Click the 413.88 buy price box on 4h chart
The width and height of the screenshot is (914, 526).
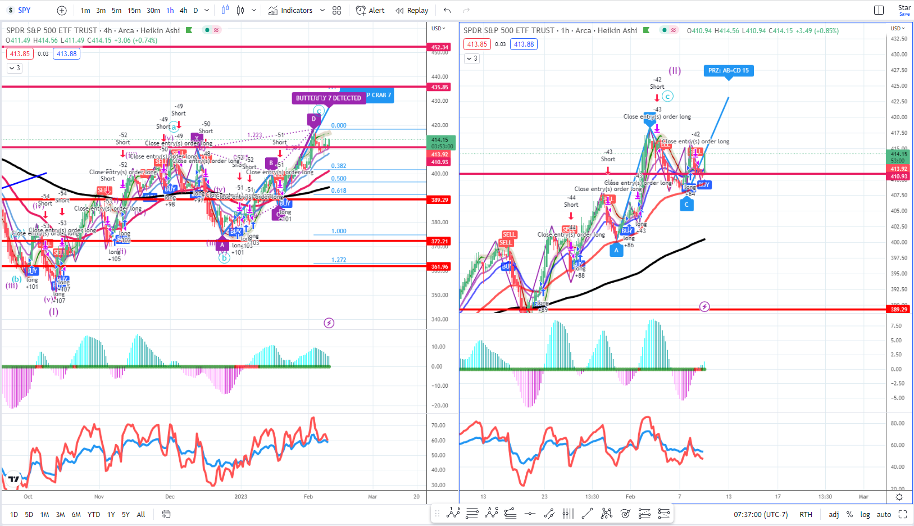(67, 54)
